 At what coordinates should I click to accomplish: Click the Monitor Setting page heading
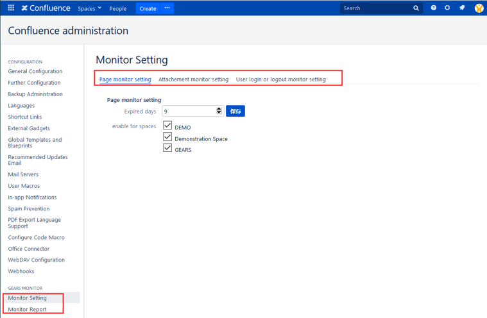[132, 60]
